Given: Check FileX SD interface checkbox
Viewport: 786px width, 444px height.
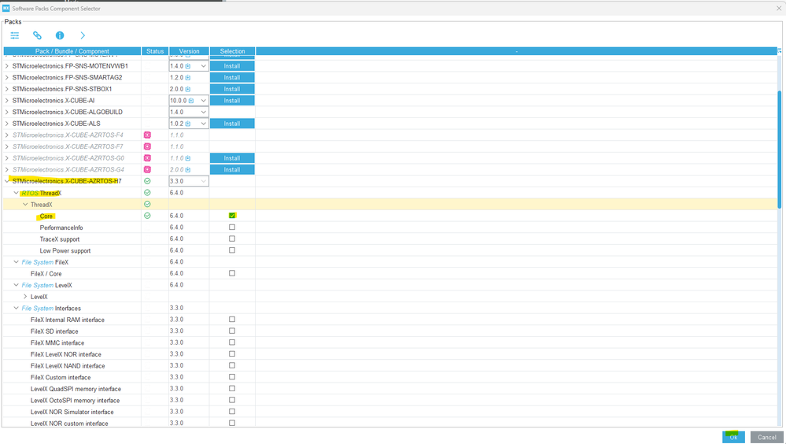Looking at the screenshot, I should [232, 331].
